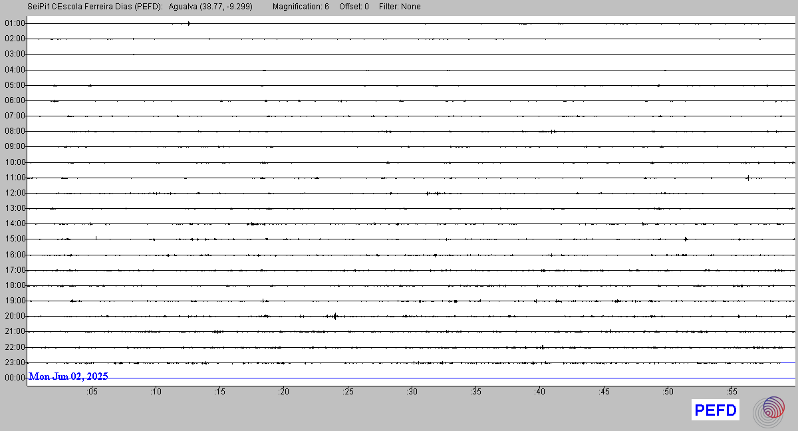Viewport: 798px width, 431px height.
Task: Select the 03:00 hour label
Action: coord(15,54)
